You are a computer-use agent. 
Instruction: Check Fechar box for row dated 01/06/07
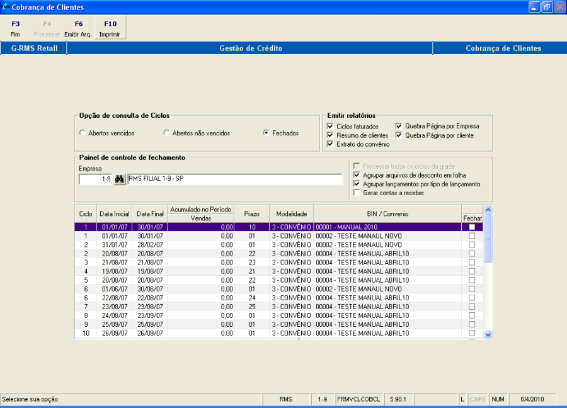click(x=472, y=289)
